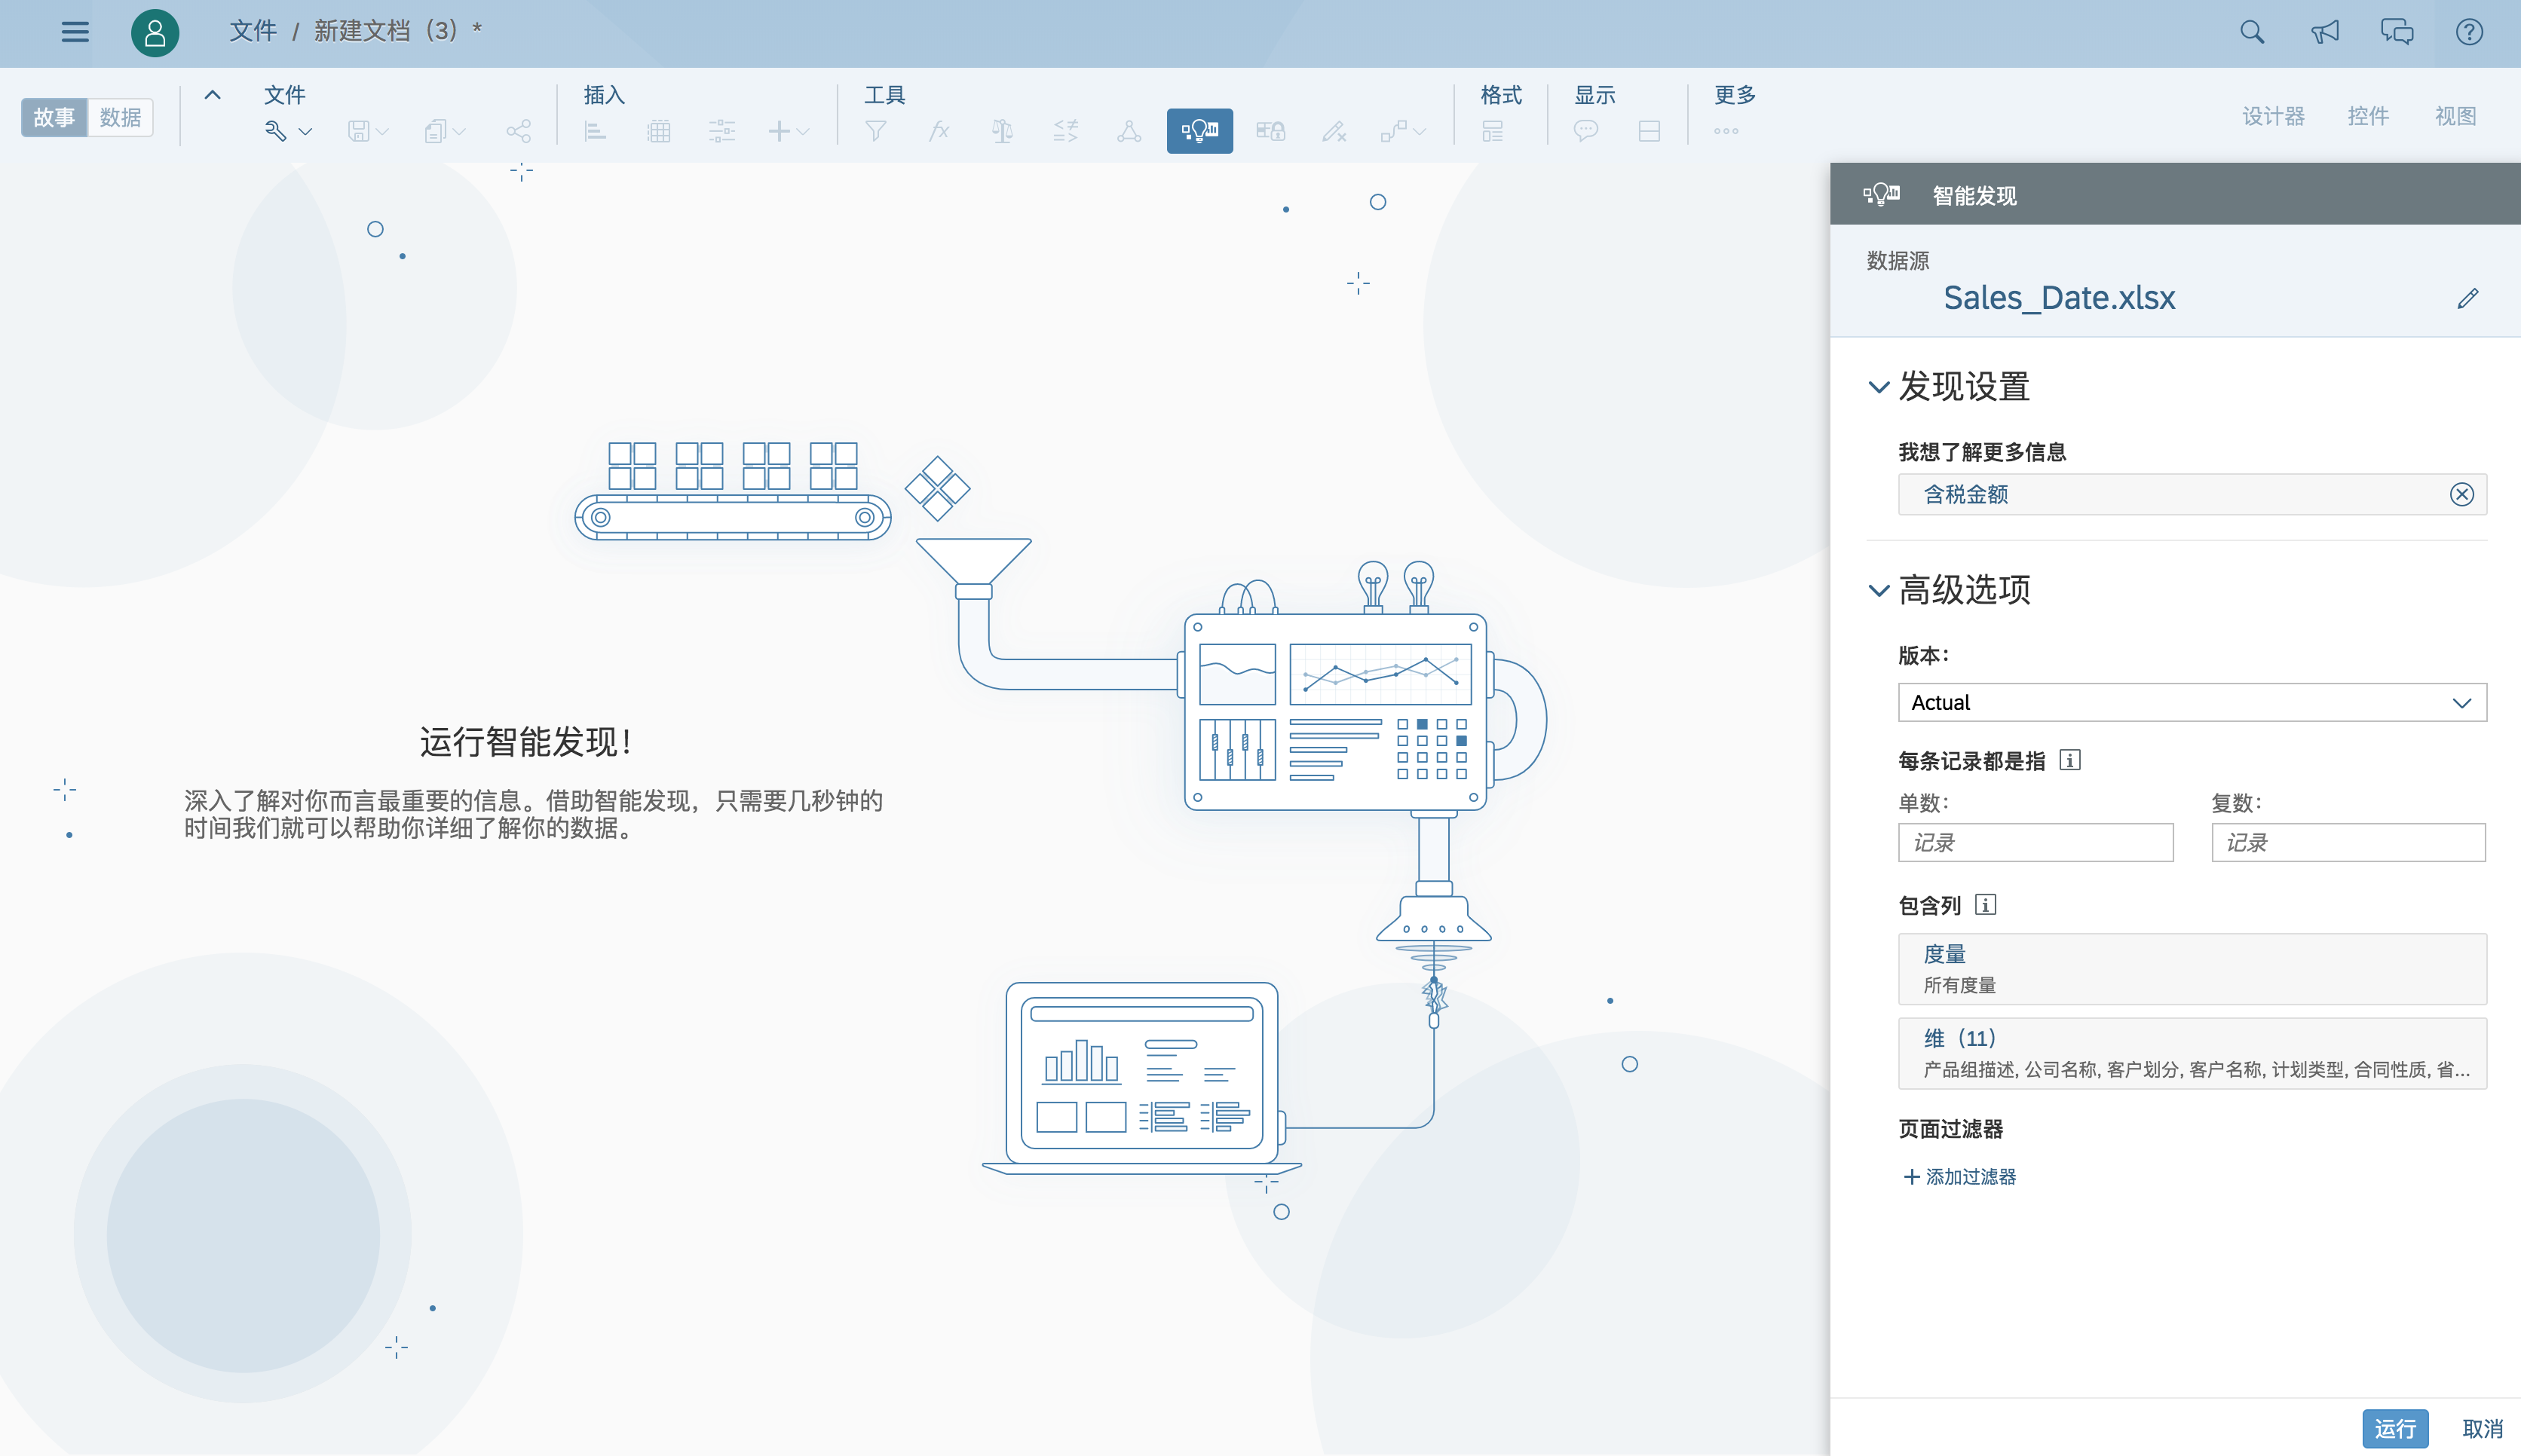Click the share icon in toolbar
The width and height of the screenshot is (2521, 1456).
(x=518, y=131)
